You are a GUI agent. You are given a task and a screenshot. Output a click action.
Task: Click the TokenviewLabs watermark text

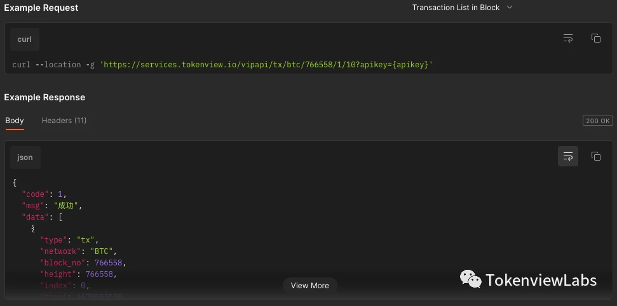pos(541,280)
